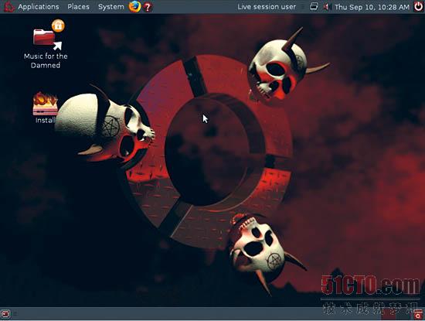Viewport: 425px width, 321px height.
Task: Open the Help question-mark launcher
Action: [x=148, y=7]
